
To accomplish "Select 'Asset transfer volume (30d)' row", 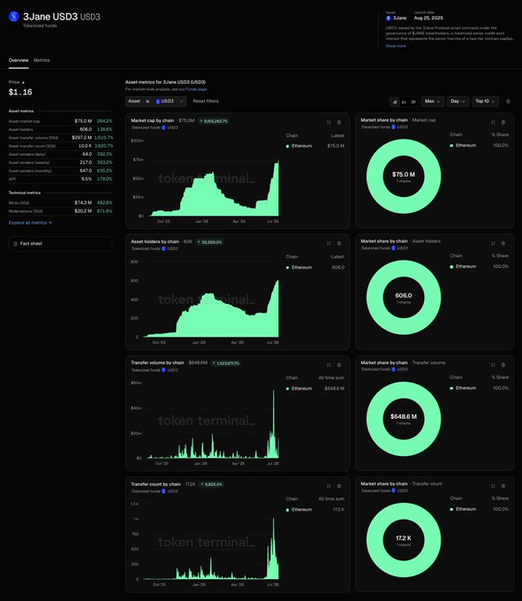I will point(61,138).
